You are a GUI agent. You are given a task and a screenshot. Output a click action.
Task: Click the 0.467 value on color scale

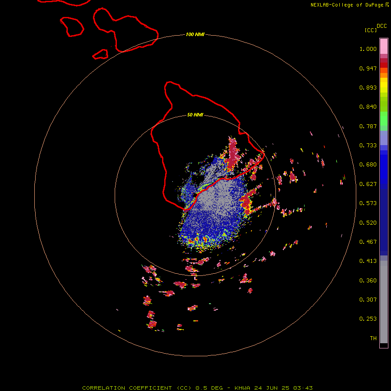368,242
